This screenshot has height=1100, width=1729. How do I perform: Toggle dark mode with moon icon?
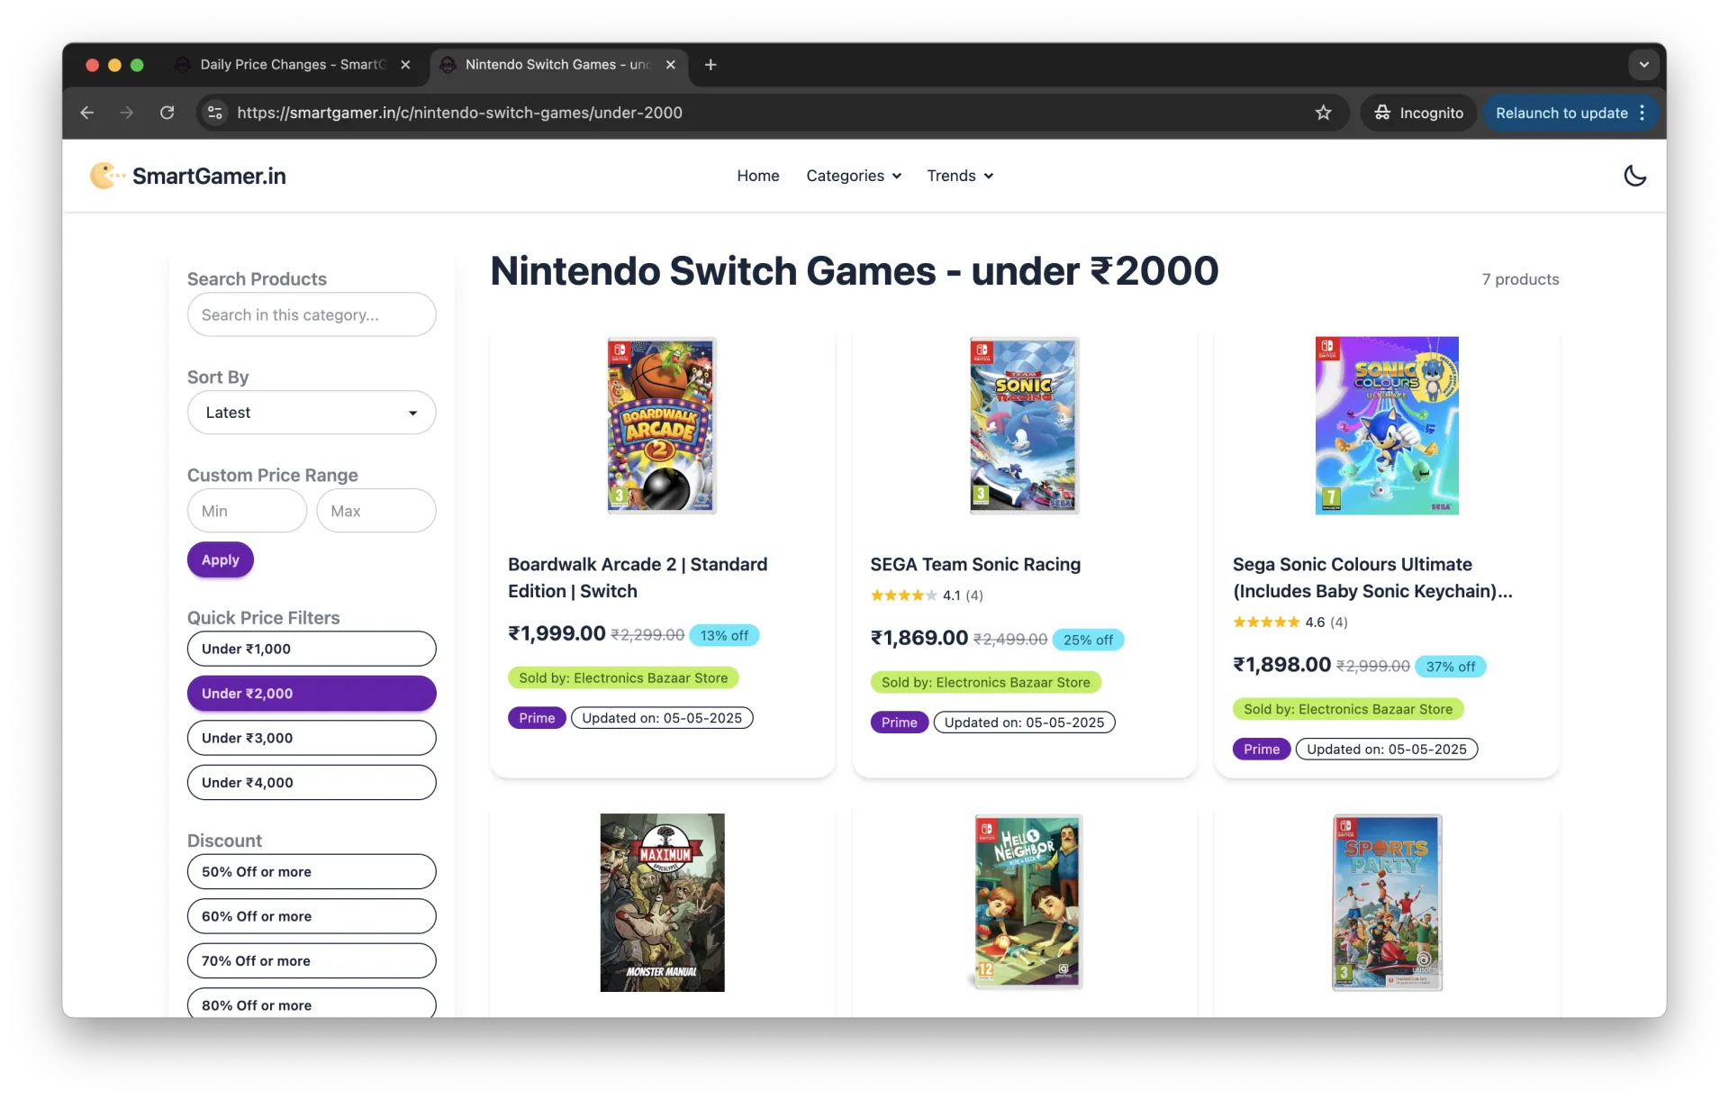pos(1634,176)
